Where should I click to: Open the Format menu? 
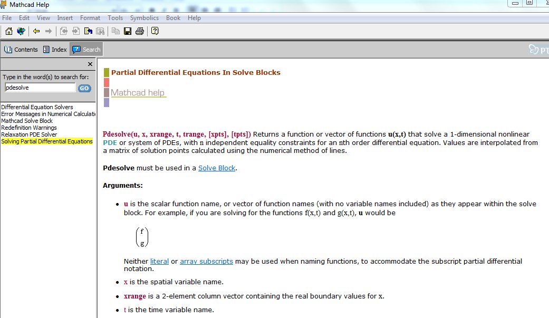click(x=90, y=18)
